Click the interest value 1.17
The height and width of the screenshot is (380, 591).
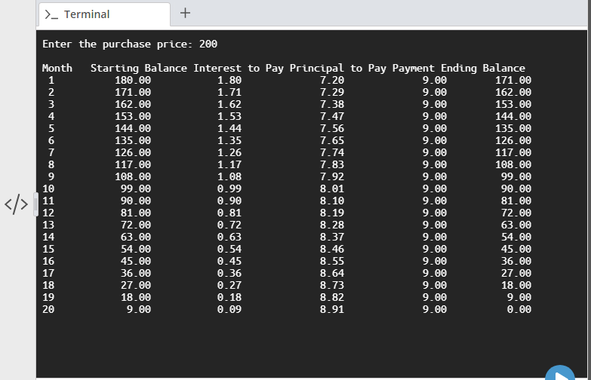tap(229, 164)
